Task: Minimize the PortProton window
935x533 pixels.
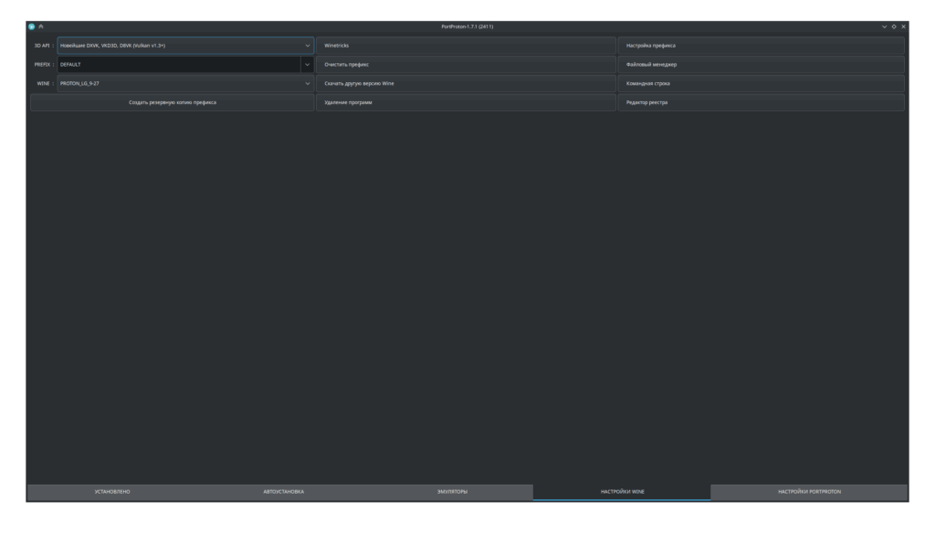Action: (884, 26)
